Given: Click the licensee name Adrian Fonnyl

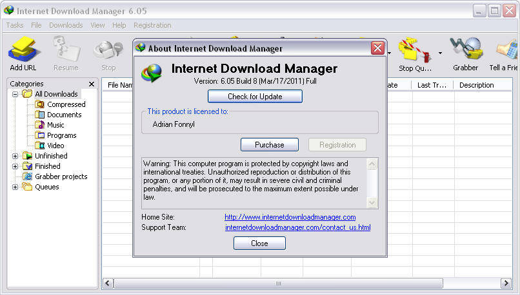Looking at the screenshot, I should click(174, 124).
